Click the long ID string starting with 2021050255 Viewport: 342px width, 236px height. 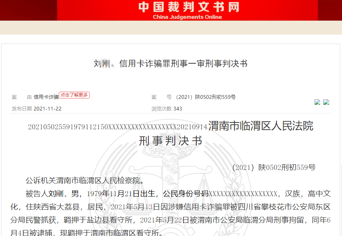tap(118, 127)
